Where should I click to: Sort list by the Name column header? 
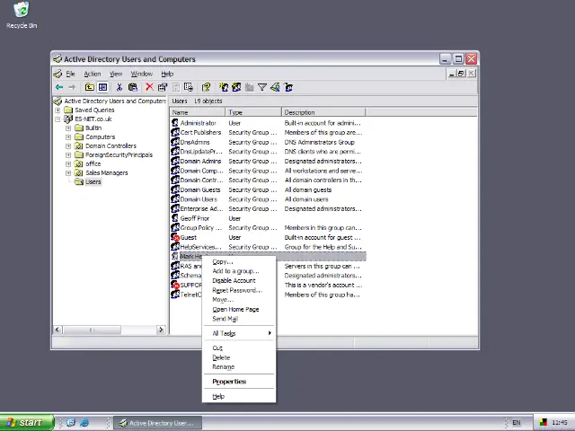pos(198,112)
